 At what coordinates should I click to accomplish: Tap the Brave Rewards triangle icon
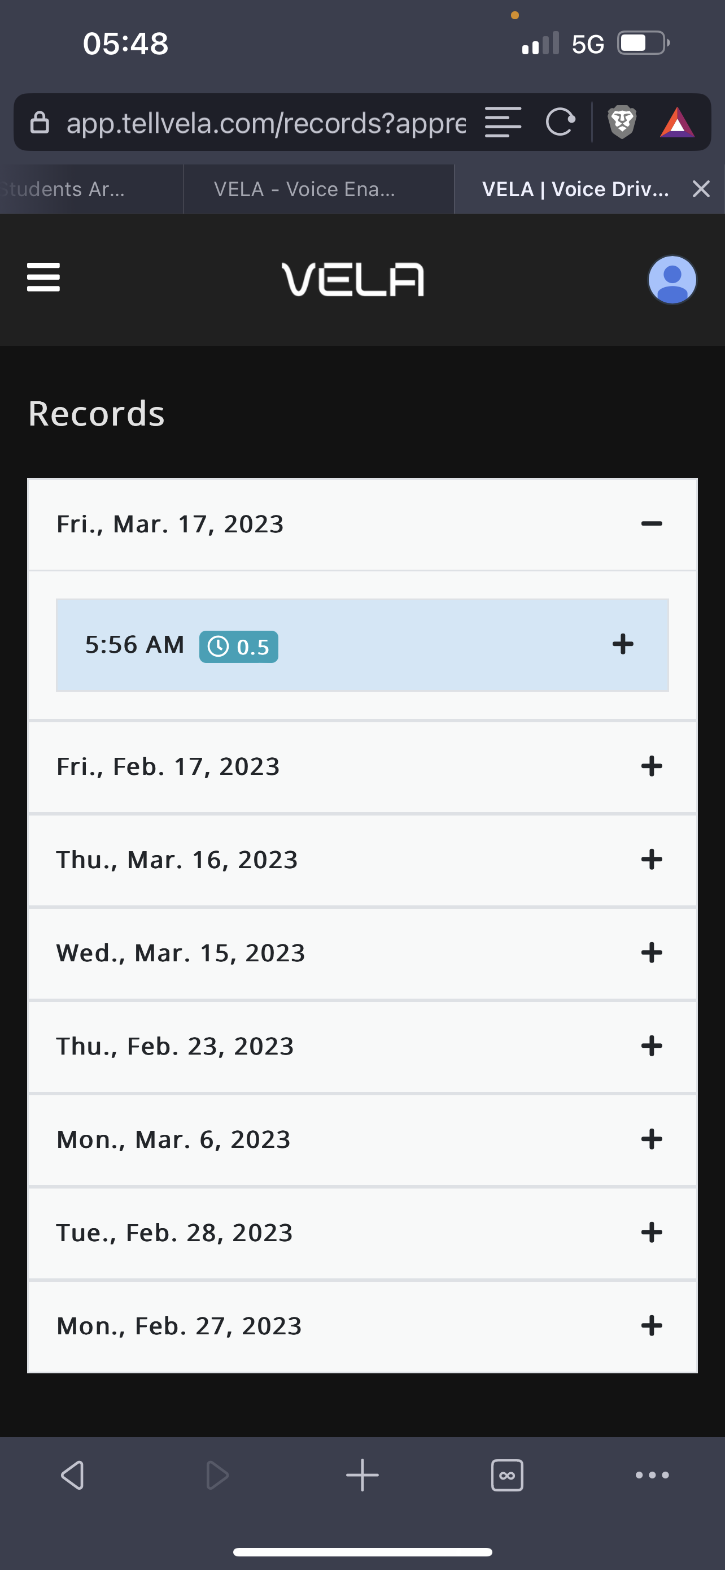pos(677,122)
